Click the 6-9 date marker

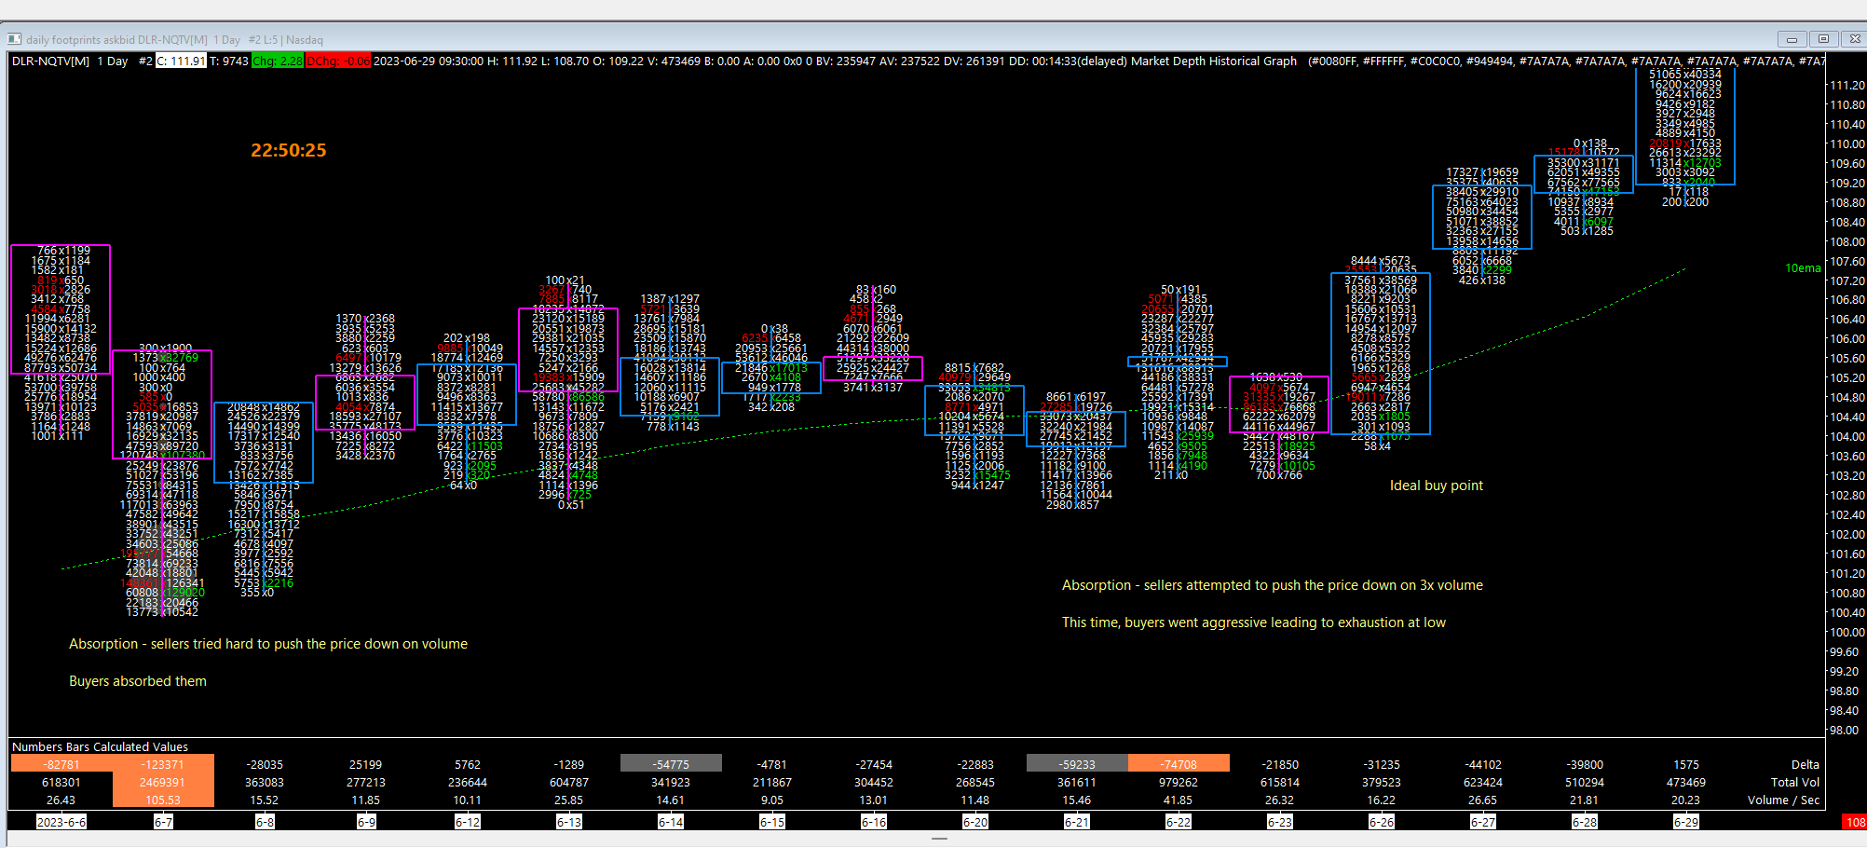(x=366, y=822)
